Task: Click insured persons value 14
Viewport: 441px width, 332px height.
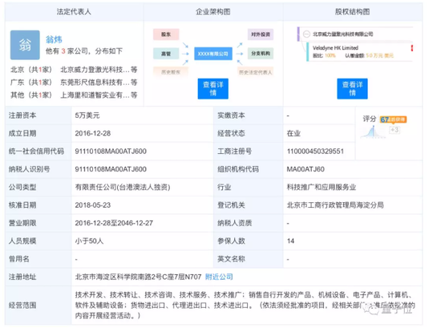Action: coord(290,241)
